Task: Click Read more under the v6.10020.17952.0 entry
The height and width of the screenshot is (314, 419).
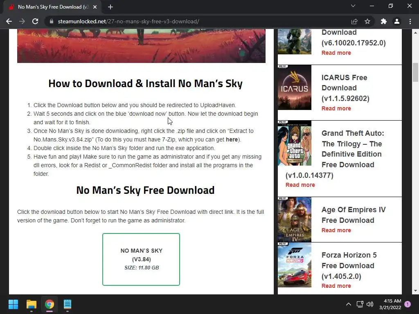Action: tap(336, 53)
